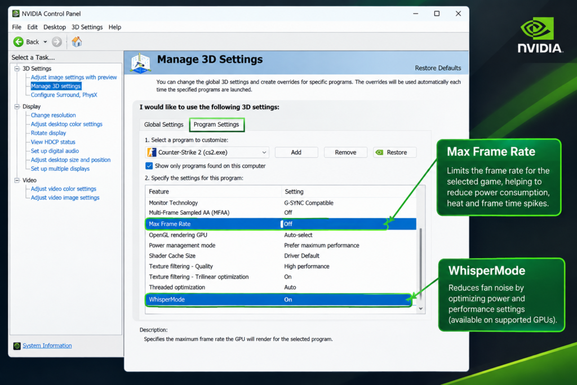Maximize the NVIDIA Control Panel window
577x385 pixels.
click(437, 14)
